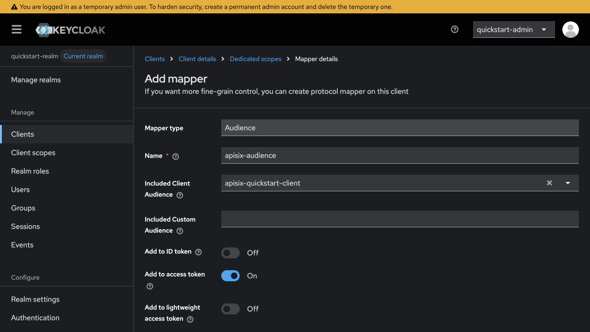
Task: Focus the Name input field
Action: (400, 155)
